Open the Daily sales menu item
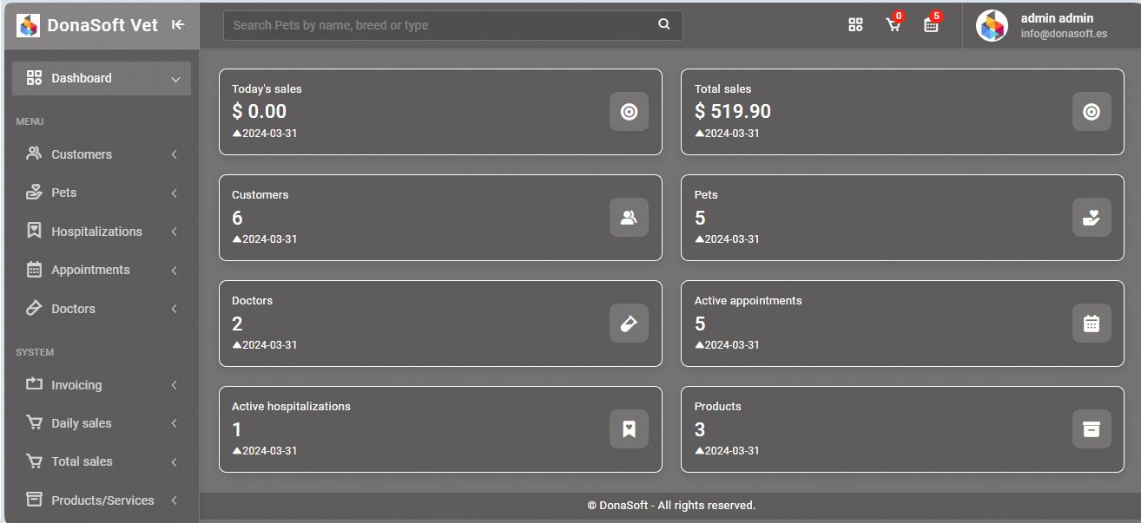The image size is (1141, 523). (x=102, y=423)
